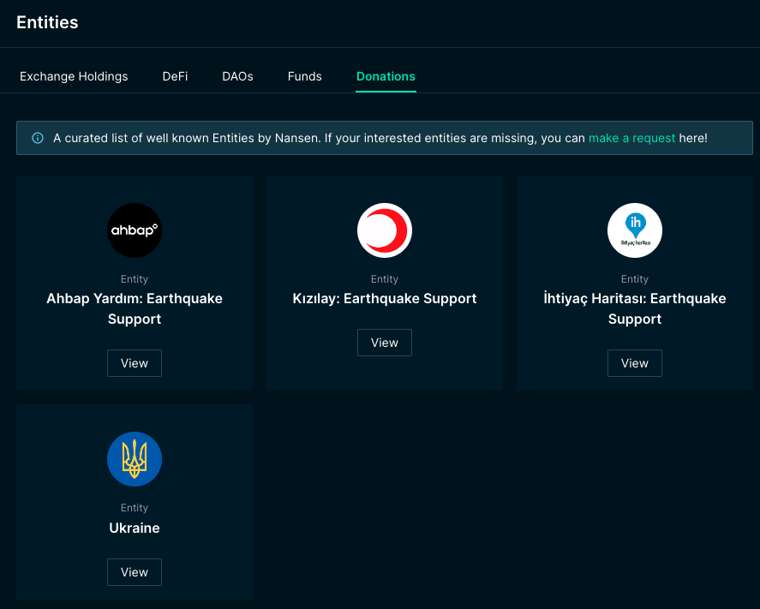Click the "Entity" label above Kızılay title
The height and width of the screenshot is (609, 760).
click(385, 278)
